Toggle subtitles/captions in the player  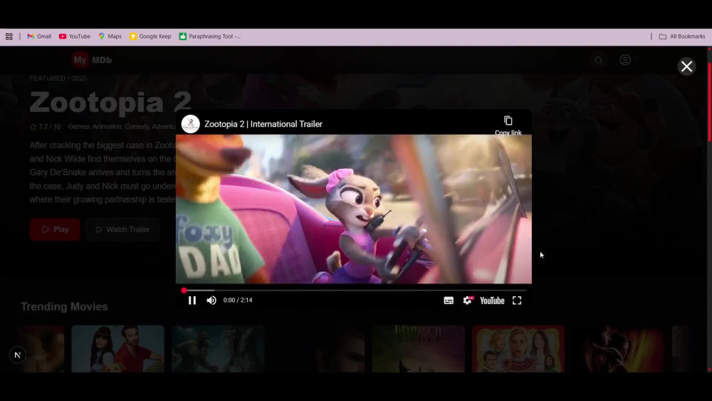pos(449,301)
